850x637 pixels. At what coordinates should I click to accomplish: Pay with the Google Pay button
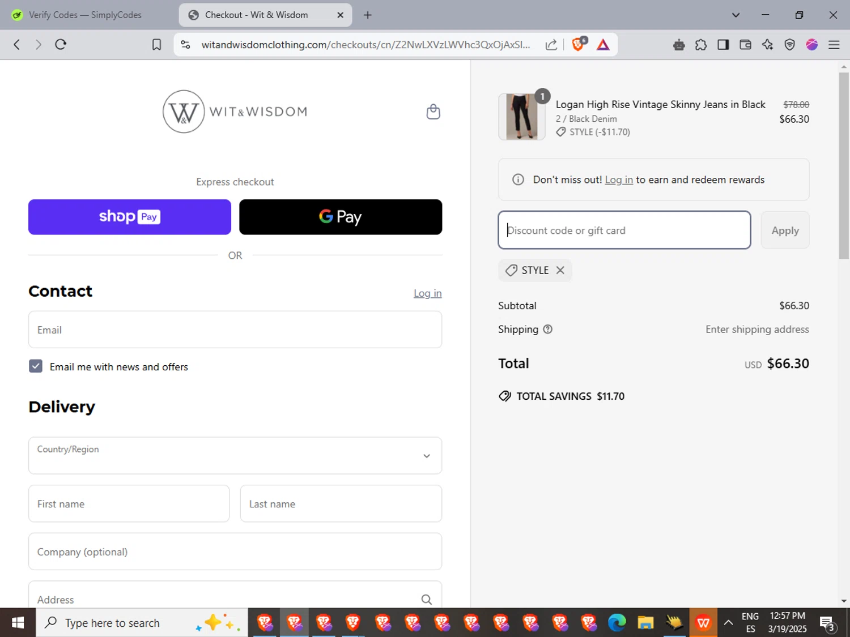[x=341, y=217]
